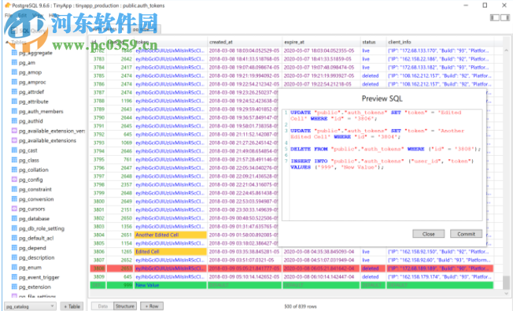Open the pg_catalog schema dropdown
The height and width of the screenshot is (311, 513).
pyautogui.click(x=30, y=306)
